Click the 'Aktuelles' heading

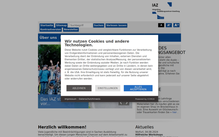145,127
